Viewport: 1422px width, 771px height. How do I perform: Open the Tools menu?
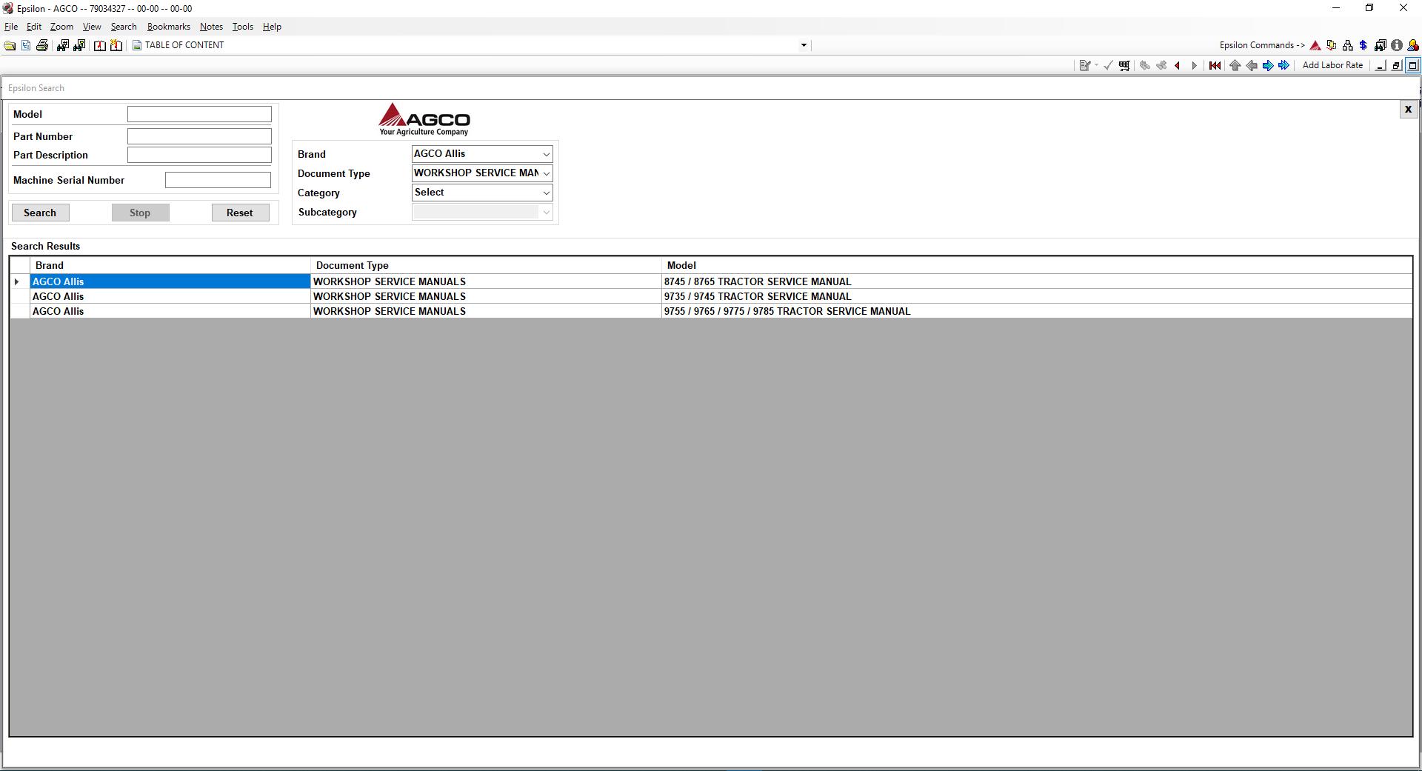pyautogui.click(x=242, y=27)
